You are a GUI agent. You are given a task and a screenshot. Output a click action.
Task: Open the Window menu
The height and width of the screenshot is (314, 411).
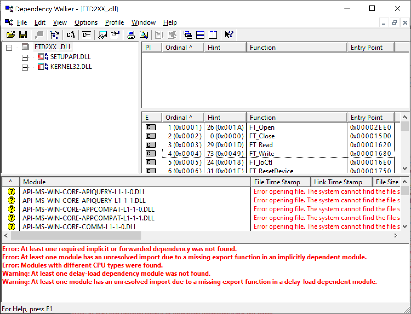[144, 22]
